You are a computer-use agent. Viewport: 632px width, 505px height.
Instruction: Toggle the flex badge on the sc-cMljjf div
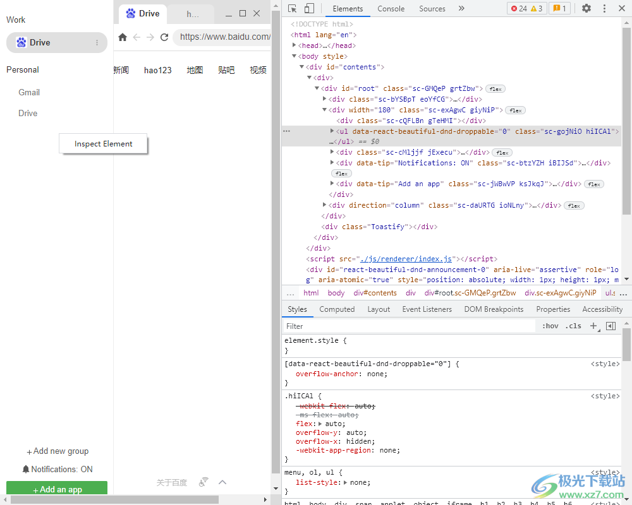[502, 153]
